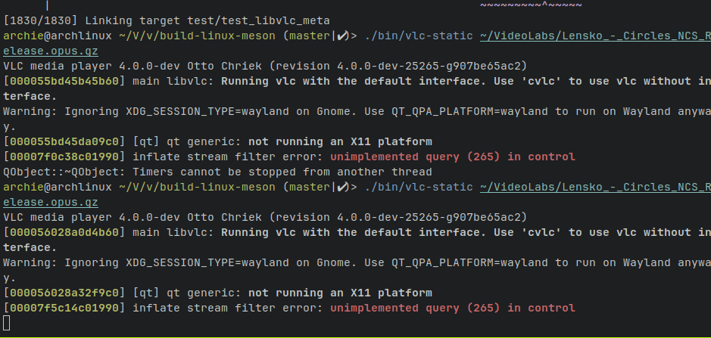Click 'cvlc' on the 000055bd45b45b60 line
Image resolution: width=711 pixels, height=338 pixels.
541,81
